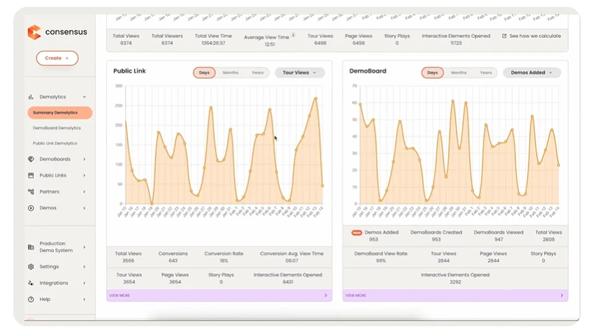595x336 pixels.
Task: Open the Integrations menu item
Action: click(x=54, y=283)
